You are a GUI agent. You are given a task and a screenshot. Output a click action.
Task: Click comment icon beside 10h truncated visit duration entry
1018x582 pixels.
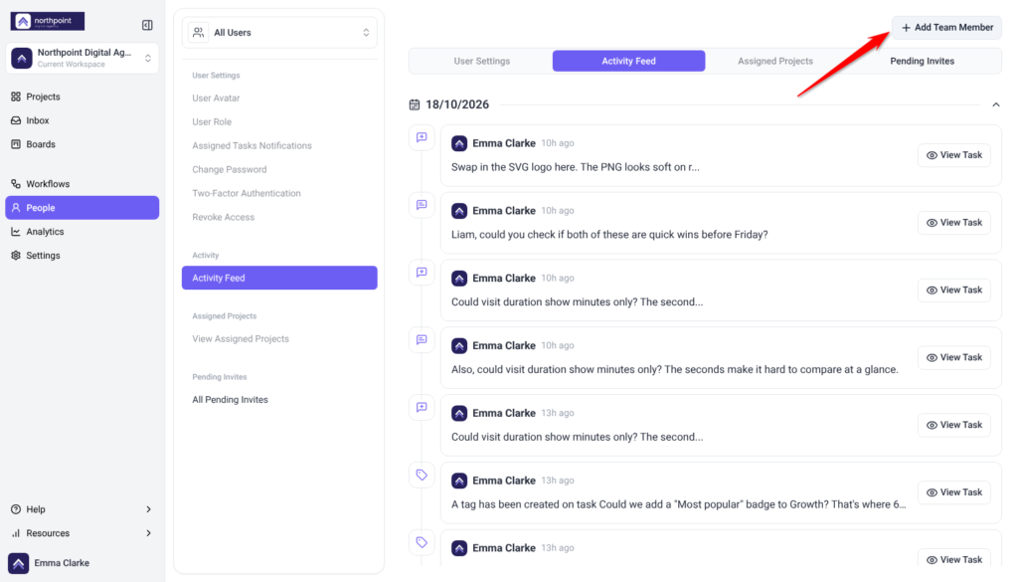tap(422, 273)
